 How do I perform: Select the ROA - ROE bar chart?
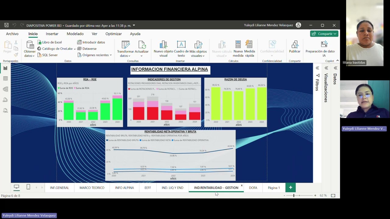[90, 102]
